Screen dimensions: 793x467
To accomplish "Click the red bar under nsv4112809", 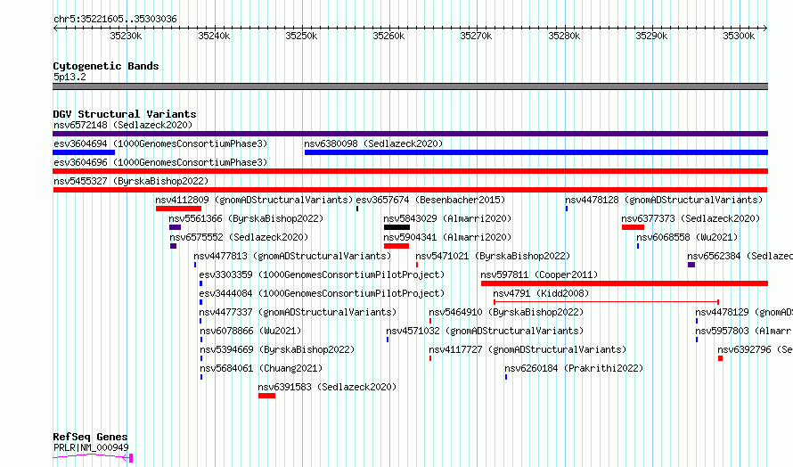I will [x=178, y=209].
